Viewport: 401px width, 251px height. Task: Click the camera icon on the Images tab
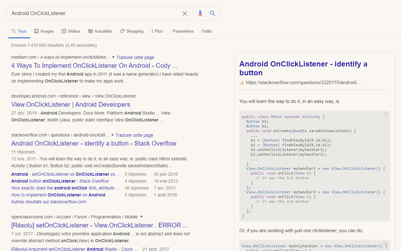[36, 31]
